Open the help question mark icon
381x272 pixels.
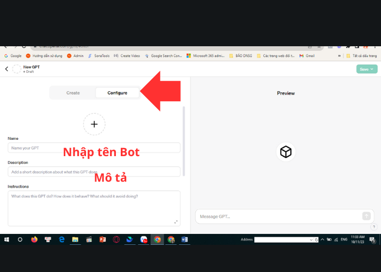pos(374,227)
